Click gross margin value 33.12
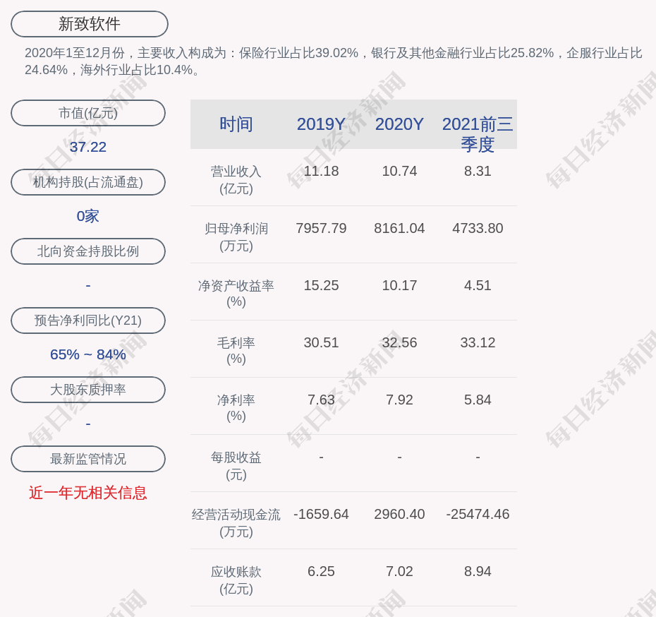Viewport: 656px width, 617px height. [x=478, y=342]
